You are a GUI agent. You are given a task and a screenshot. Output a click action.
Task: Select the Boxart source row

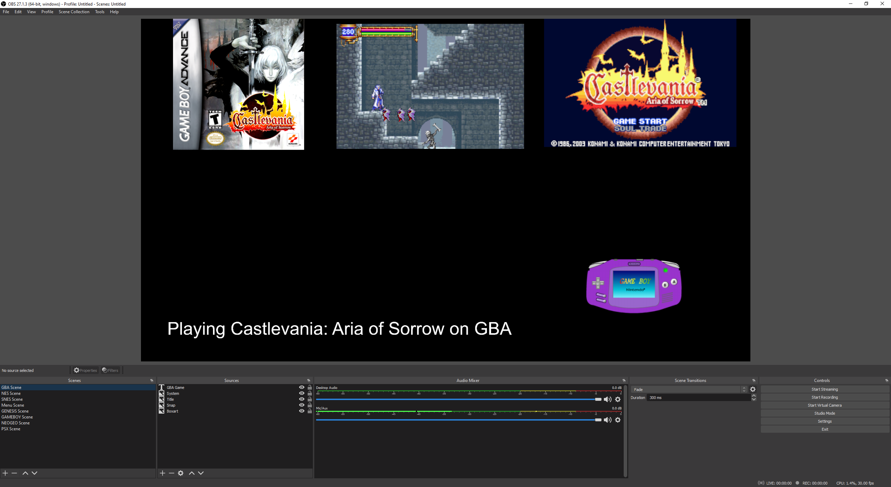(235, 411)
